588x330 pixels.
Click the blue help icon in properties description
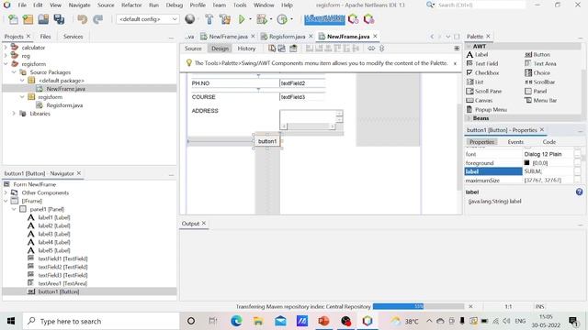coord(580,192)
